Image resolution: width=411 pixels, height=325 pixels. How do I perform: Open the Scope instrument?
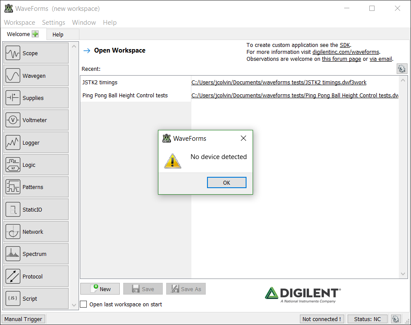[x=36, y=53]
